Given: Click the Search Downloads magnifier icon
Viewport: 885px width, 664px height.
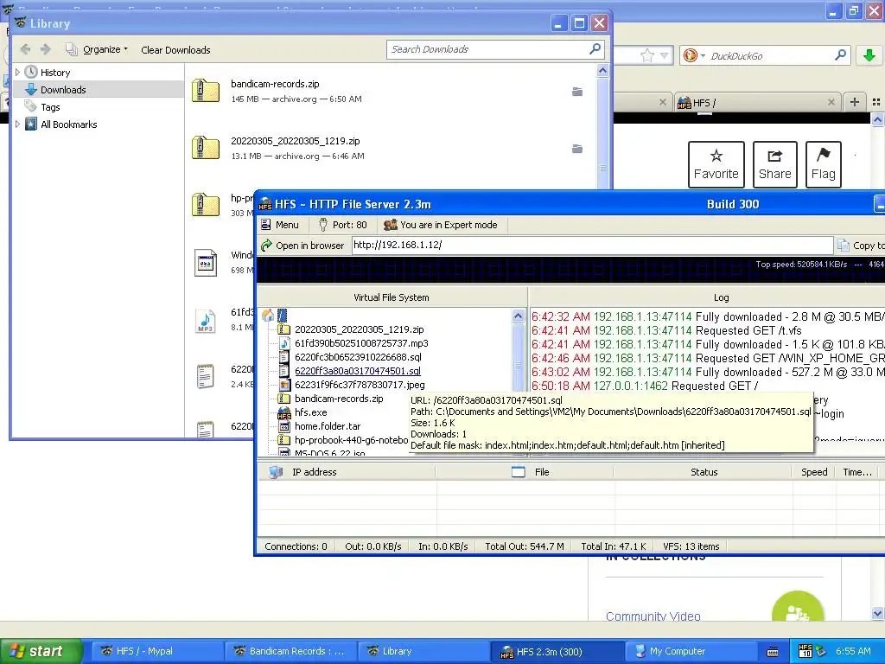Looking at the screenshot, I should click(x=595, y=49).
